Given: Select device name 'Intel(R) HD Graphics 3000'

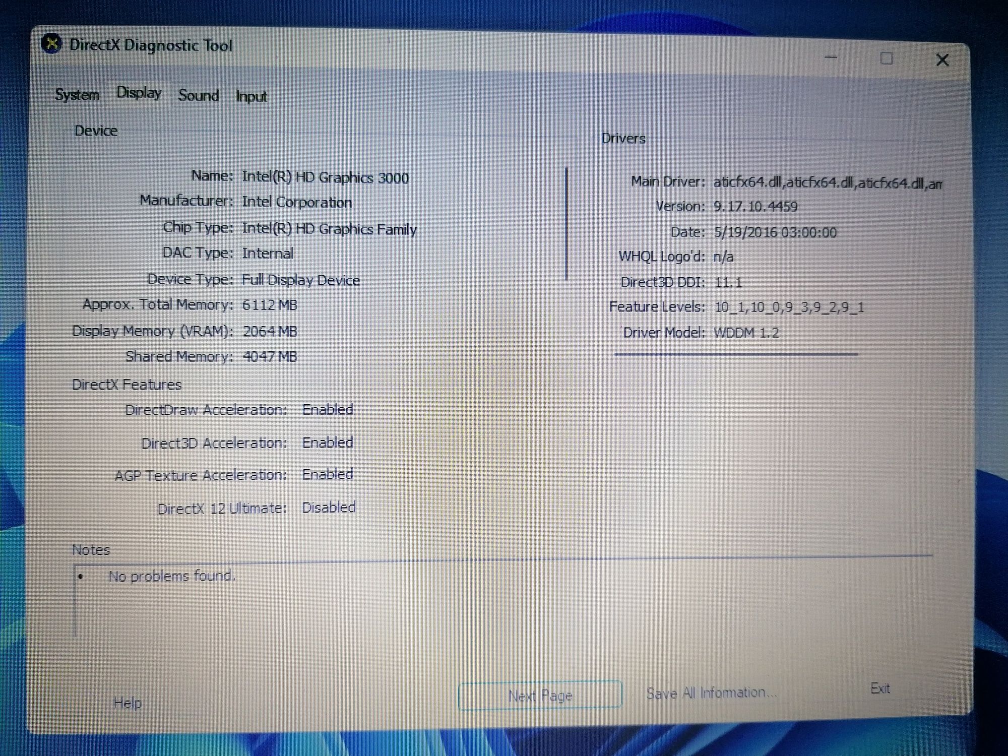Looking at the screenshot, I should pos(325,177).
